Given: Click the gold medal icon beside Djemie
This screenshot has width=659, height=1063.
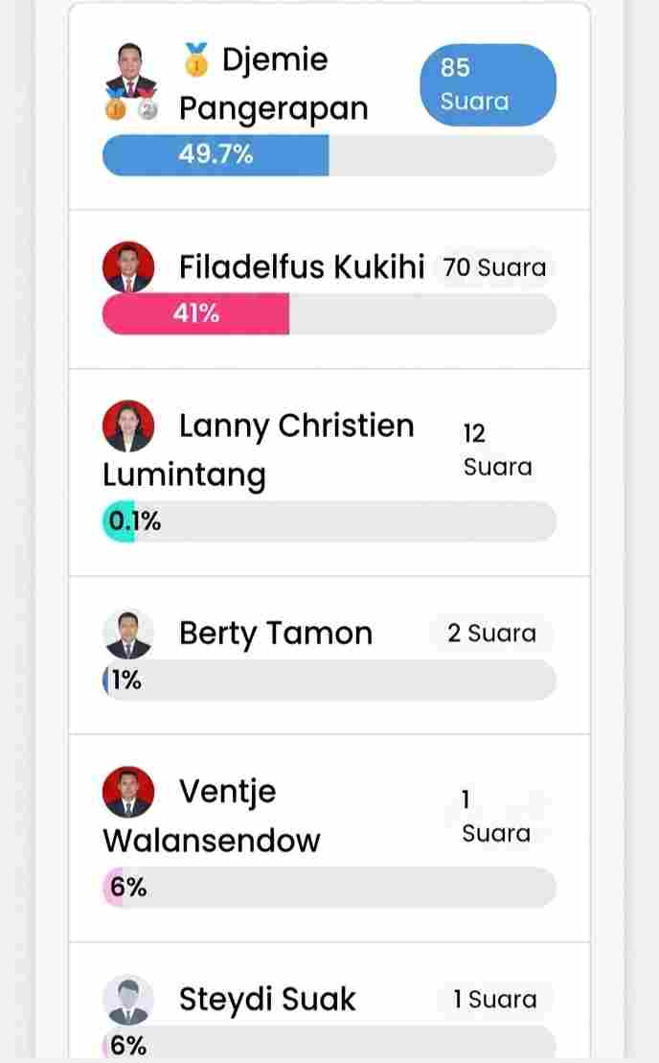Looking at the screenshot, I should point(195,59).
